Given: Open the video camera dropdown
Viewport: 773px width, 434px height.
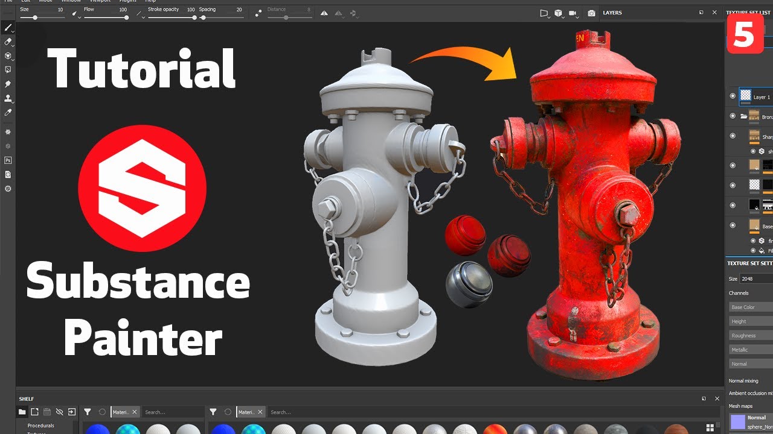Looking at the screenshot, I should click(574, 13).
